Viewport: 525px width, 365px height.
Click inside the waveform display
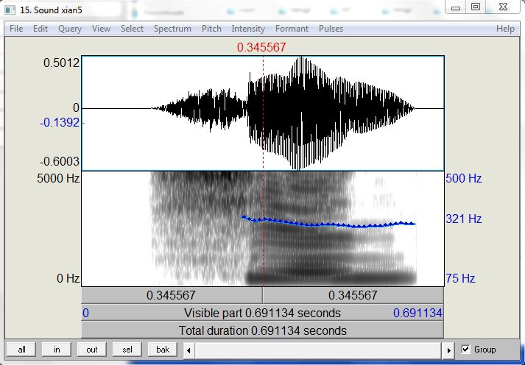click(x=263, y=113)
